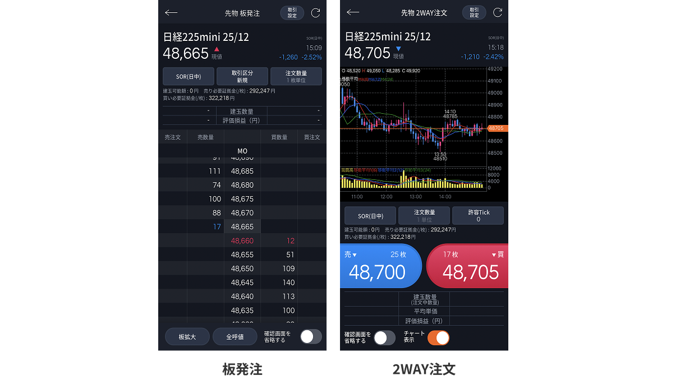Open 注文数量 selector on 板発注 screen
This screenshot has height=380, width=680.
pos(296,76)
